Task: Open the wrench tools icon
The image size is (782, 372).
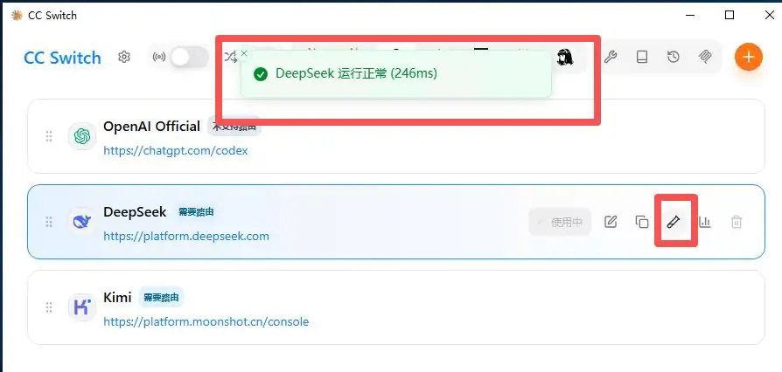Action: click(611, 57)
